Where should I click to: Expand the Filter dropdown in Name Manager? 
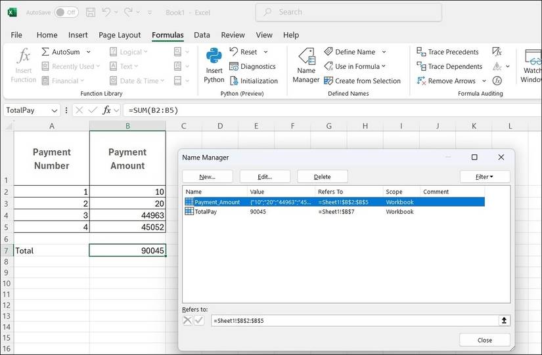pos(485,177)
